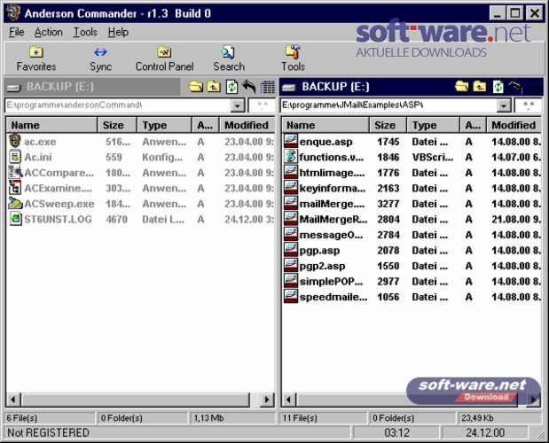The height and width of the screenshot is (443, 549).
Task: Click the ACSweep.exe file icon
Action: point(15,203)
